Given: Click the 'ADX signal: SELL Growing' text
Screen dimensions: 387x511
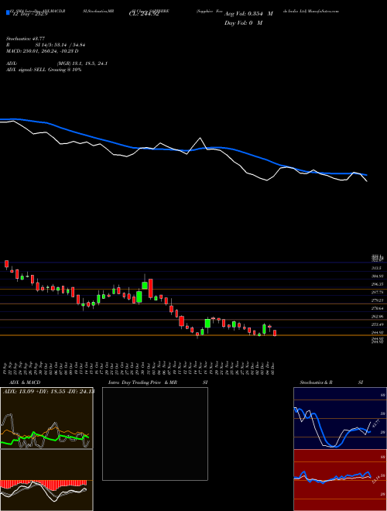Looking at the screenshot, I should [43, 70].
